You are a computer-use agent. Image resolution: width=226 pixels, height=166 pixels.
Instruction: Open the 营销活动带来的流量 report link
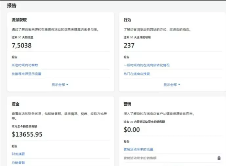coord(138,149)
